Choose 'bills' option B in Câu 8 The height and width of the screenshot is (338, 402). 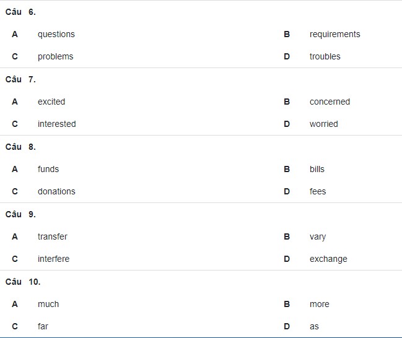pos(317,169)
